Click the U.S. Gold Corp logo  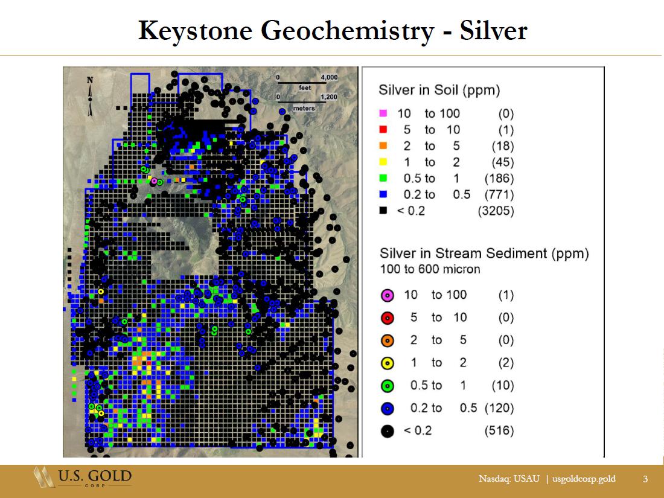83,478
